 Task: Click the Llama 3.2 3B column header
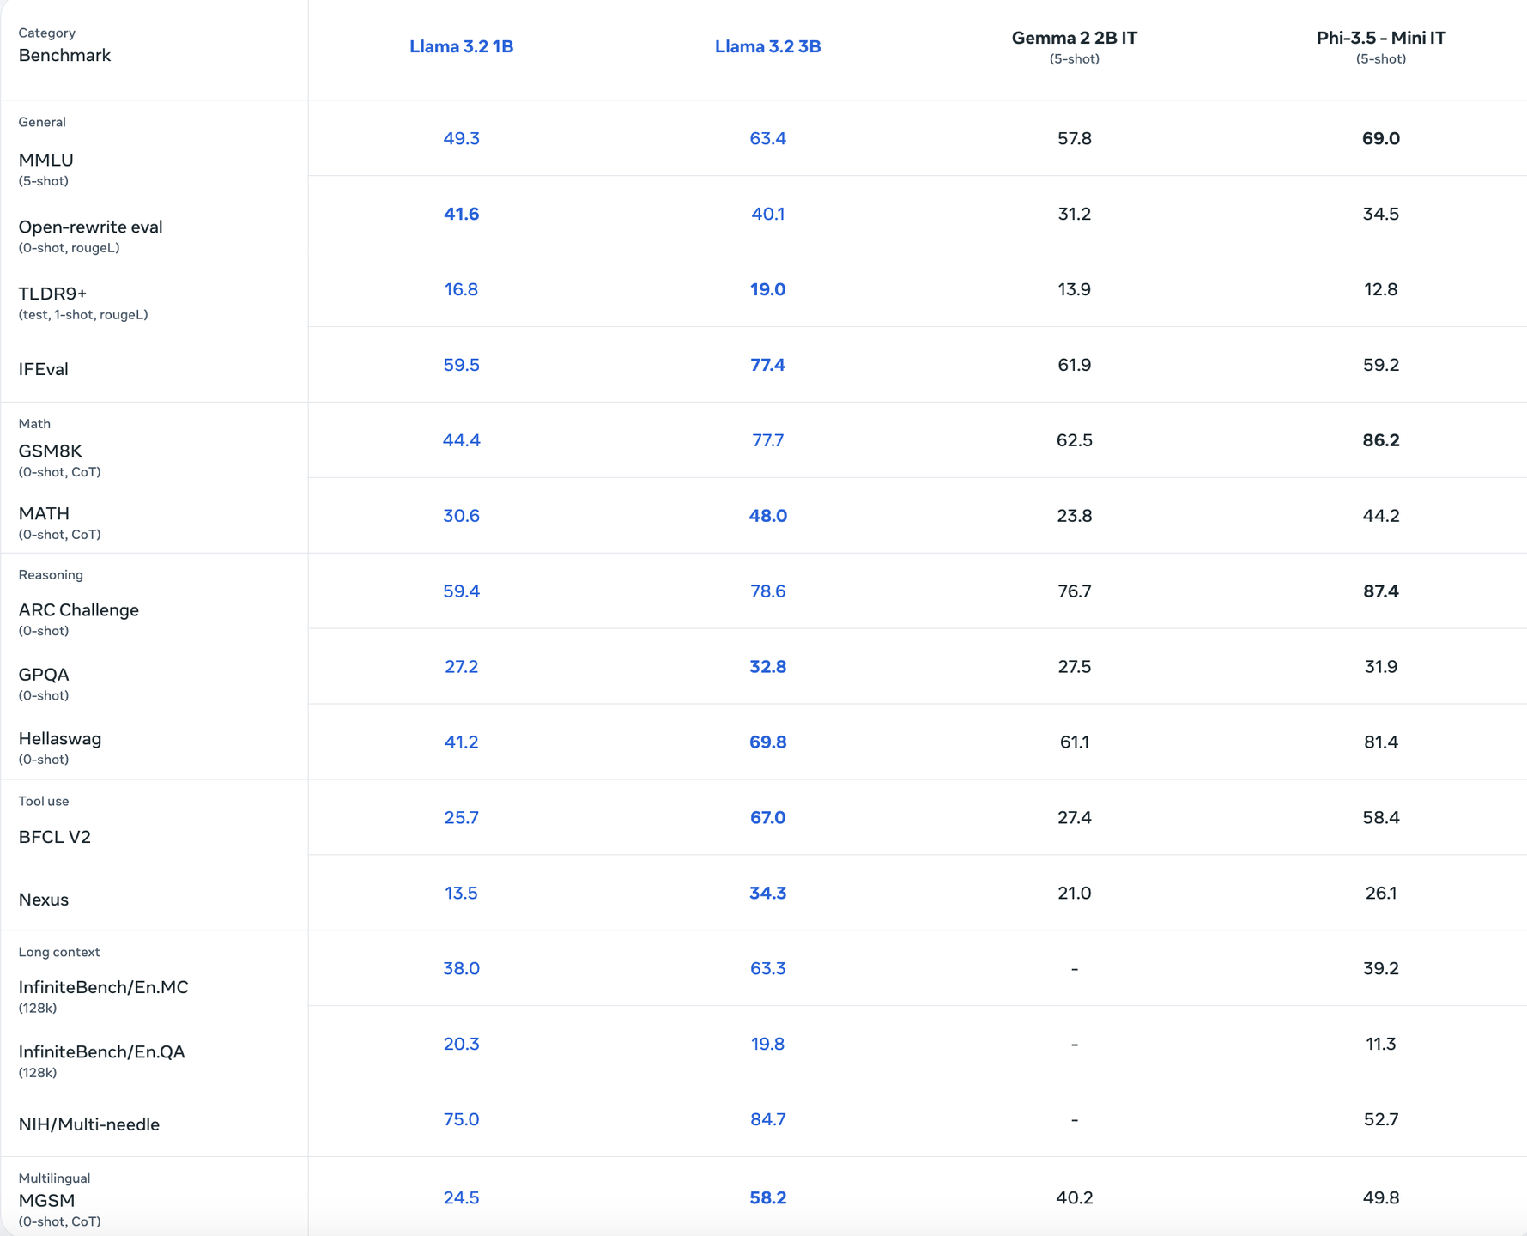pos(767,46)
